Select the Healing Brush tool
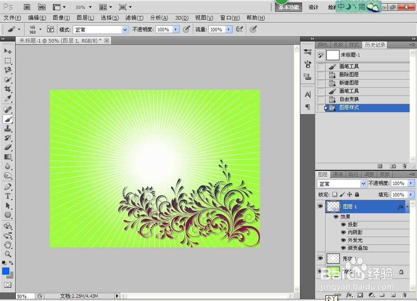The width and height of the screenshot is (417, 301). (8, 109)
